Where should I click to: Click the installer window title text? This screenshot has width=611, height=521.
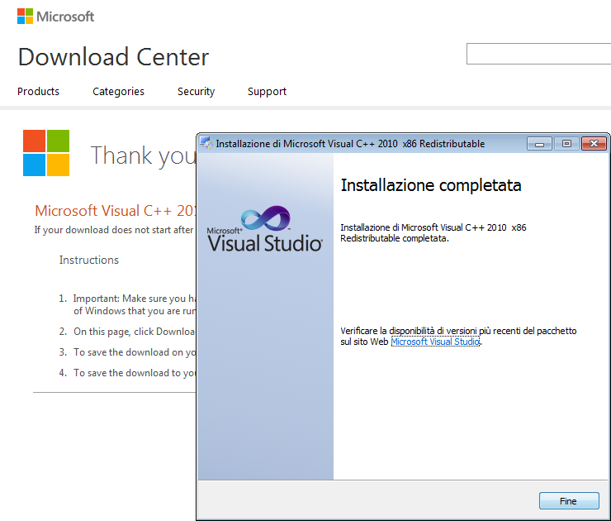click(350, 144)
